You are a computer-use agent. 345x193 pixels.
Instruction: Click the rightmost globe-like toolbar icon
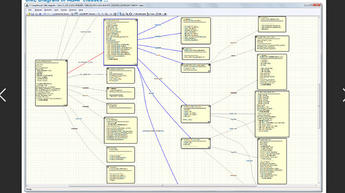pos(165,14)
